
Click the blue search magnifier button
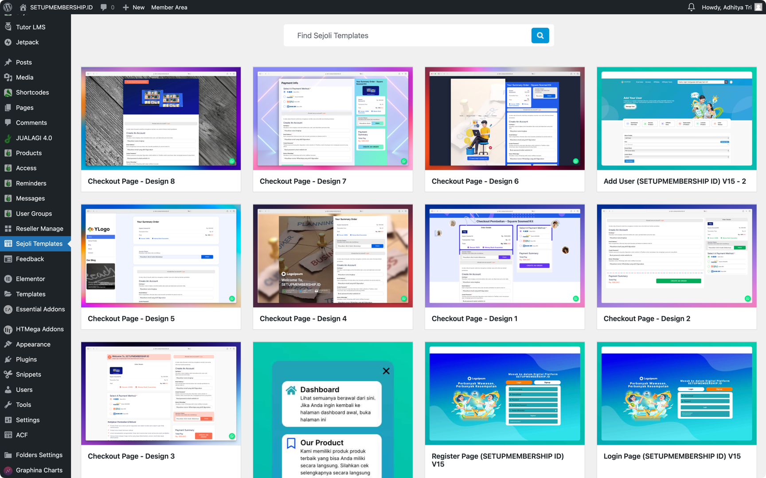540,35
